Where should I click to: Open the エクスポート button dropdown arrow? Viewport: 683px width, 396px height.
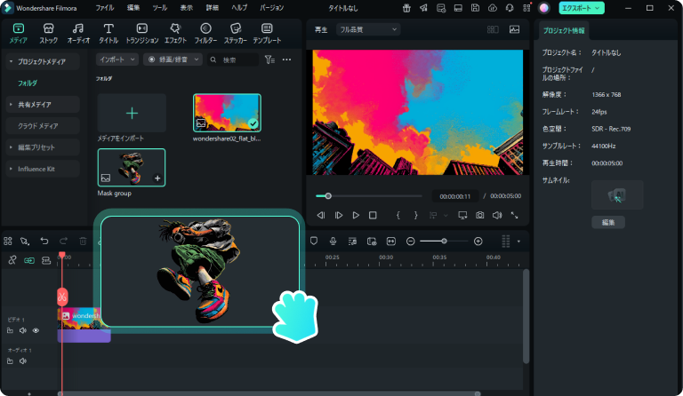598,8
